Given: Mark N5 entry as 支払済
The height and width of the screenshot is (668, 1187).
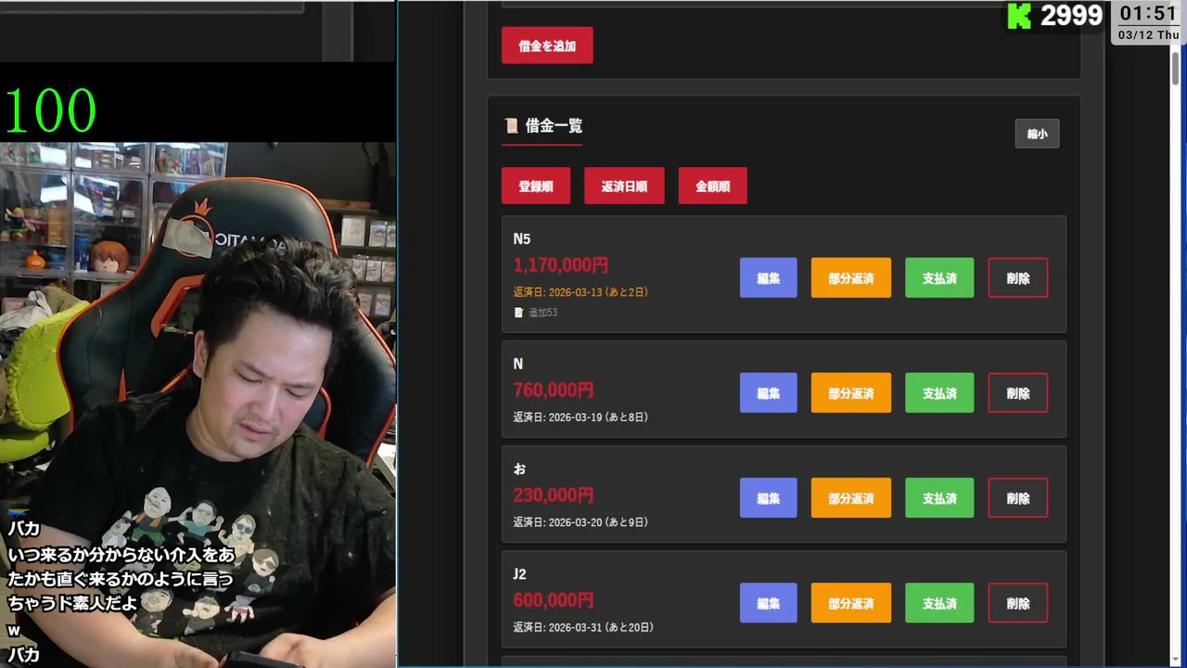Looking at the screenshot, I should tap(939, 277).
